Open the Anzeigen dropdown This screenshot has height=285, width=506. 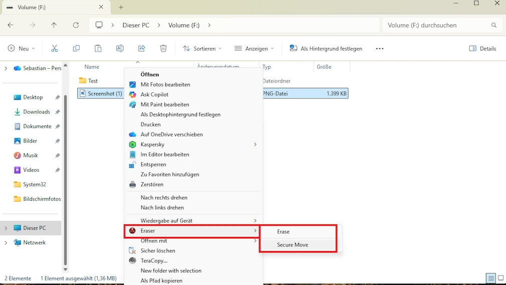tap(254, 49)
